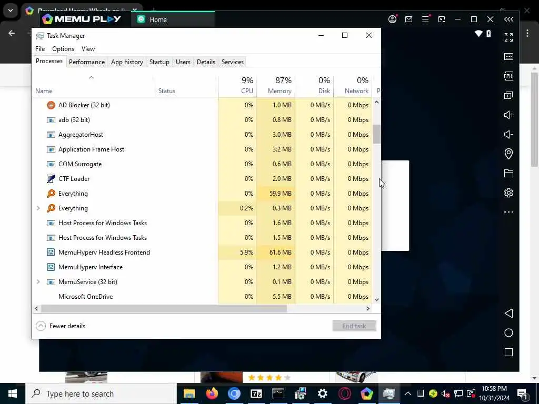Viewport: 539px width, 404px height.
Task: Expand the second Everything process group
Action: click(x=38, y=208)
